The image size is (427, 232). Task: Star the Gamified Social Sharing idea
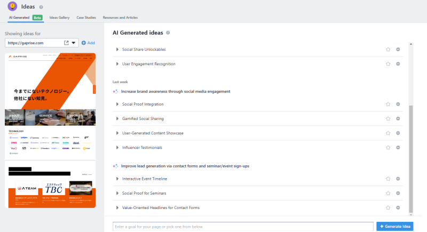pos(389,118)
